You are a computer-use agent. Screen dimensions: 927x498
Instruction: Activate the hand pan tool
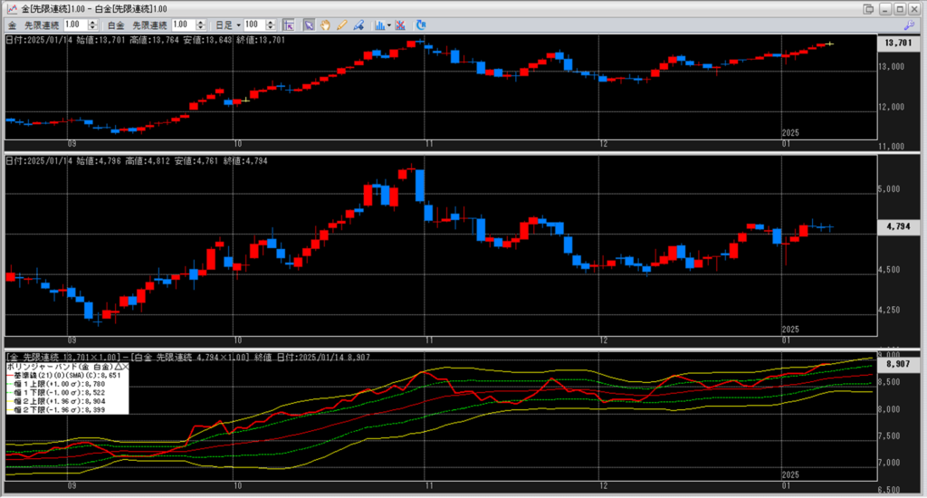[326, 24]
